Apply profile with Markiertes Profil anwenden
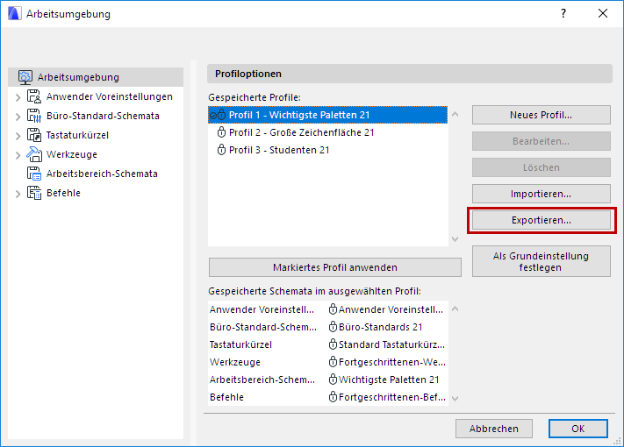This screenshot has width=624, height=447. click(334, 267)
